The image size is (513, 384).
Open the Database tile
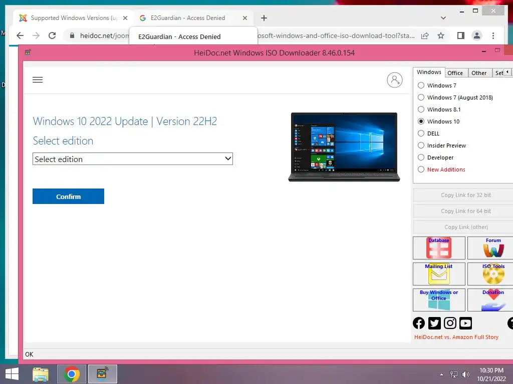point(439,248)
